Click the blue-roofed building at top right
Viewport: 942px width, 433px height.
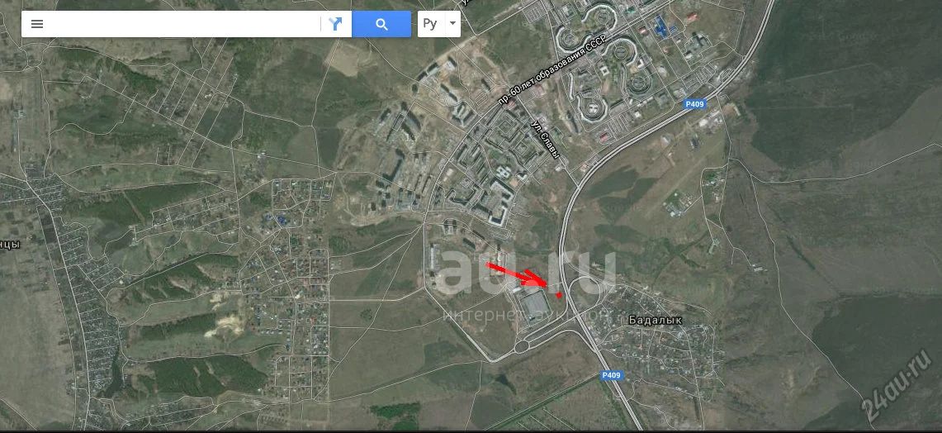coord(660,26)
